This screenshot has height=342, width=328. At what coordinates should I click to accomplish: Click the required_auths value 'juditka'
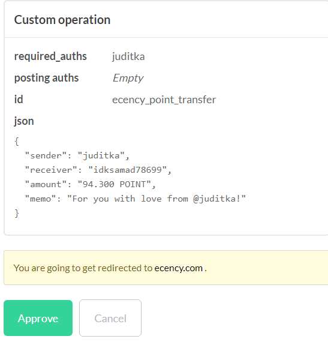coord(128,56)
